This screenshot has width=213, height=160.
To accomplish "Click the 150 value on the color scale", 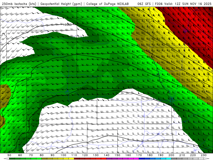I will (x=117, y=155).
